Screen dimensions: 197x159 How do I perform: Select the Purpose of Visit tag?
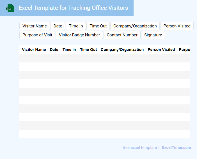pyautogui.click(x=37, y=35)
